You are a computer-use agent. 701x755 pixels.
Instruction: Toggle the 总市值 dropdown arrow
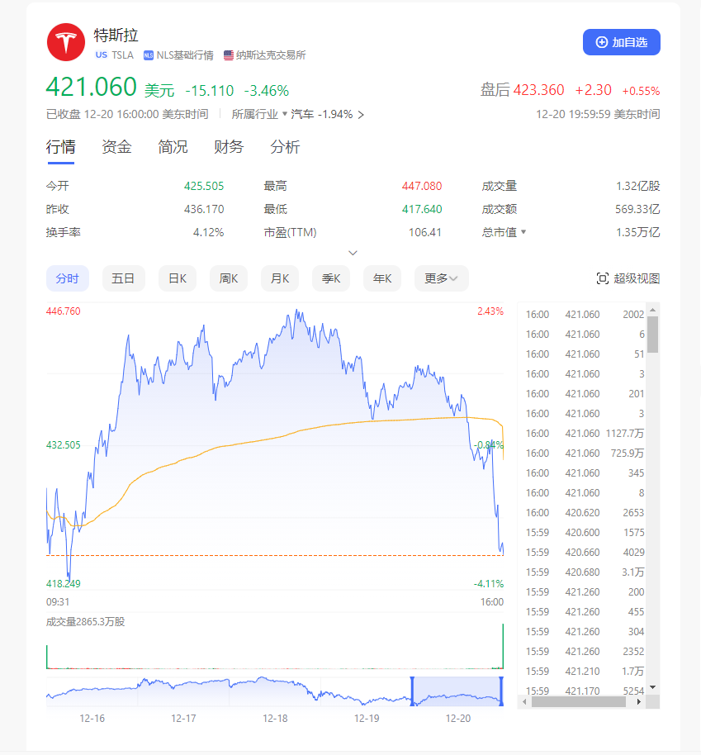523,232
